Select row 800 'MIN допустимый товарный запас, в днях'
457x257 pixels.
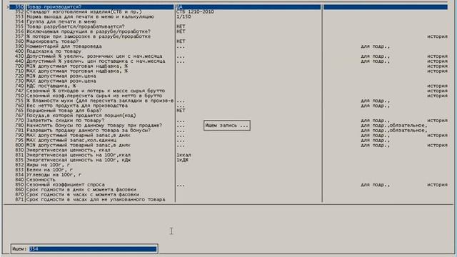pos(228,145)
